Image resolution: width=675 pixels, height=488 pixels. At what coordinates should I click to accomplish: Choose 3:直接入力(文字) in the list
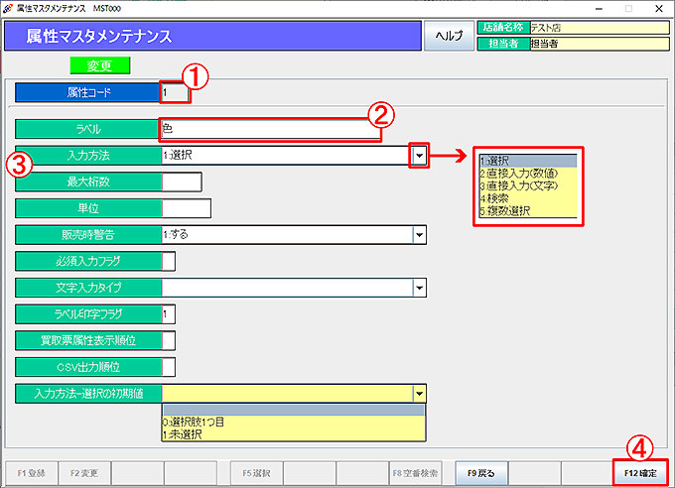pyautogui.click(x=528, y=185)
